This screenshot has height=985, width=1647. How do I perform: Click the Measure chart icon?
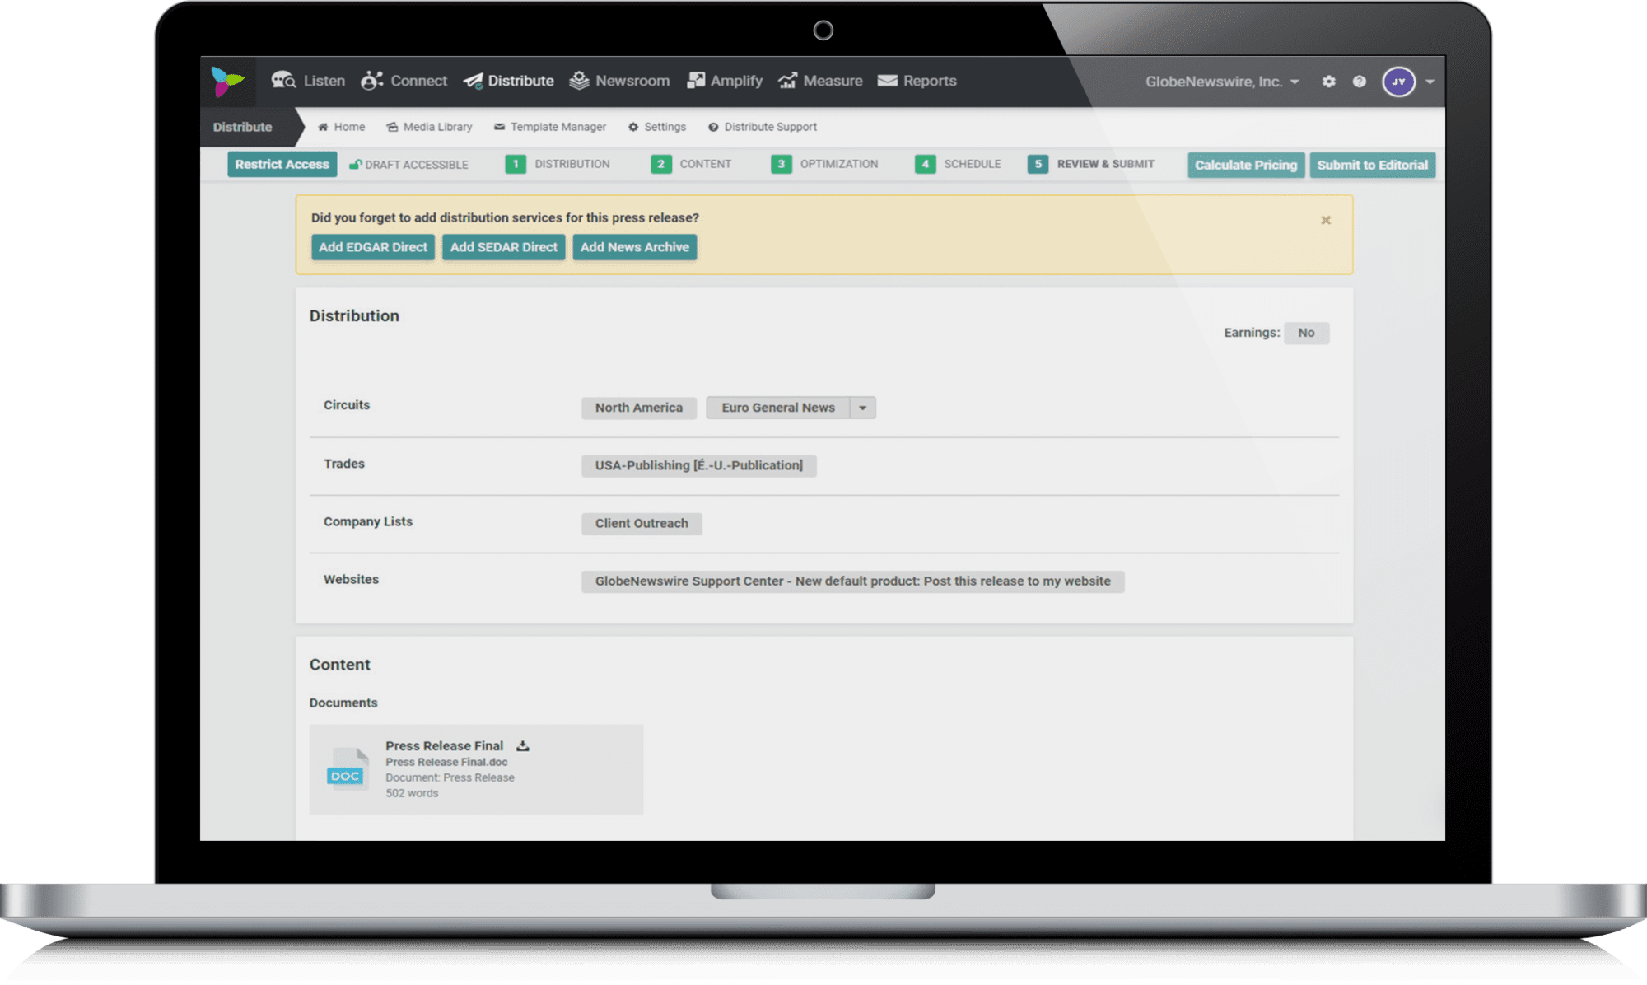pos(787,80)
